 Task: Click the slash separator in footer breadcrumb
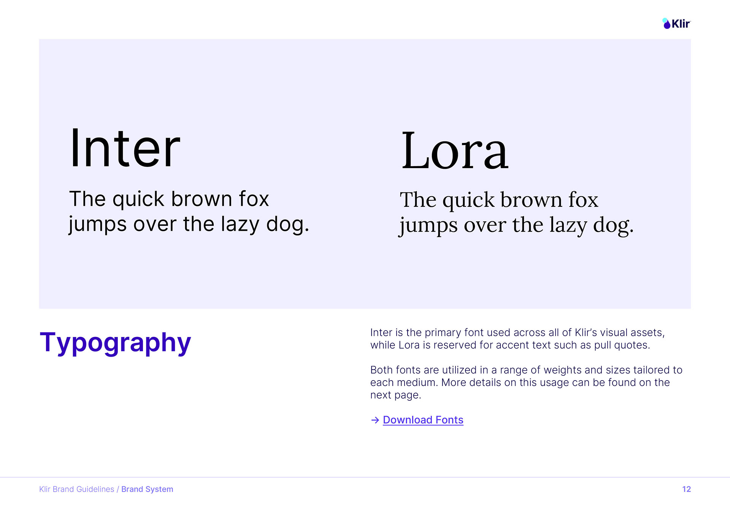[x=118, y=489]
